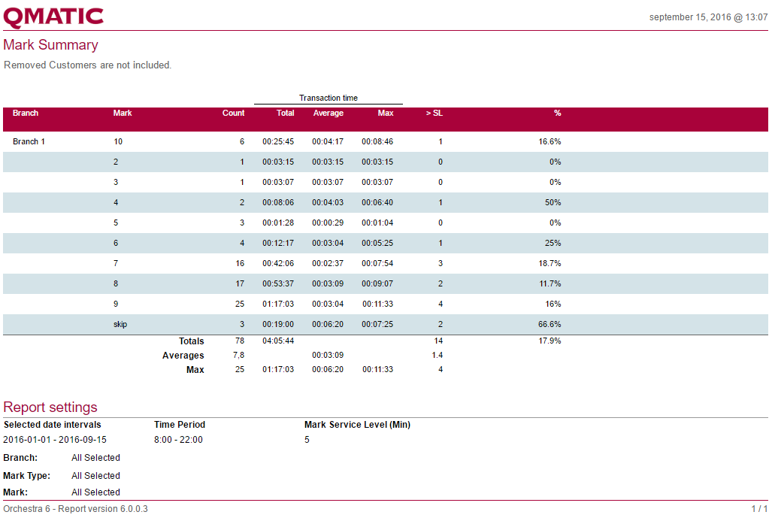Click max time '00:05:25'
The image size is (772, 524).
pos(377,244)
